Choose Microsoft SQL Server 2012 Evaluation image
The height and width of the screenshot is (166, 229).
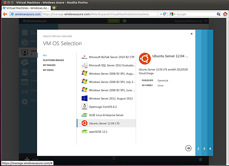(x=110, y=65)
